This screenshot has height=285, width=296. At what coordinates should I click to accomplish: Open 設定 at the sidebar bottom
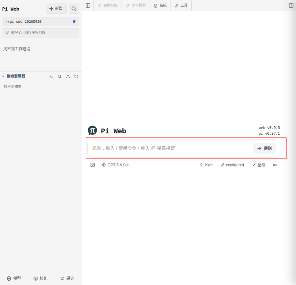pyautogui.click(x=67, y=278)
